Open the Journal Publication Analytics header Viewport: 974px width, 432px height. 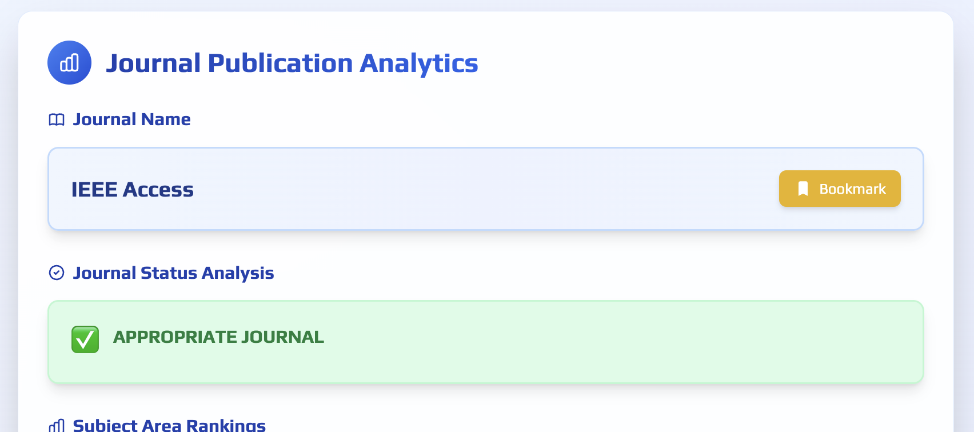pyautogui.click(x=292, y=63)
